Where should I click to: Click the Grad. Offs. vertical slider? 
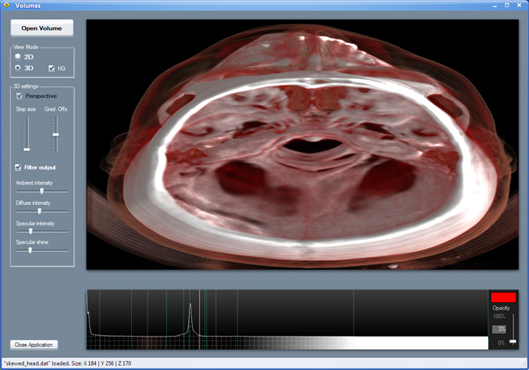[x=55, y=134]
